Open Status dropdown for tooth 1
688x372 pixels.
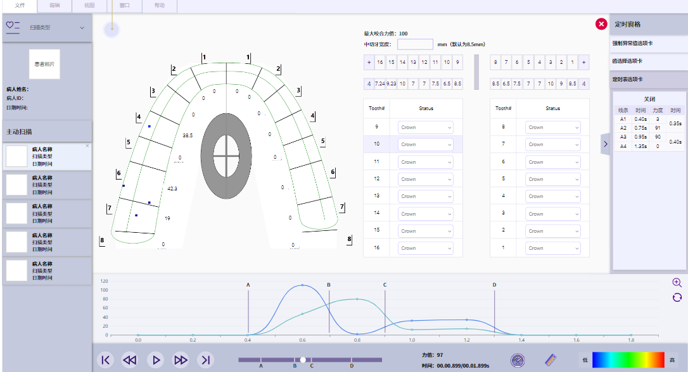(552, 248)
